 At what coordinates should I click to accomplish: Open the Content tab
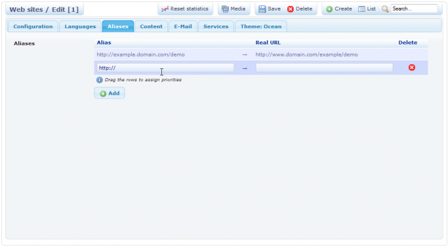[x=151, y=26]
